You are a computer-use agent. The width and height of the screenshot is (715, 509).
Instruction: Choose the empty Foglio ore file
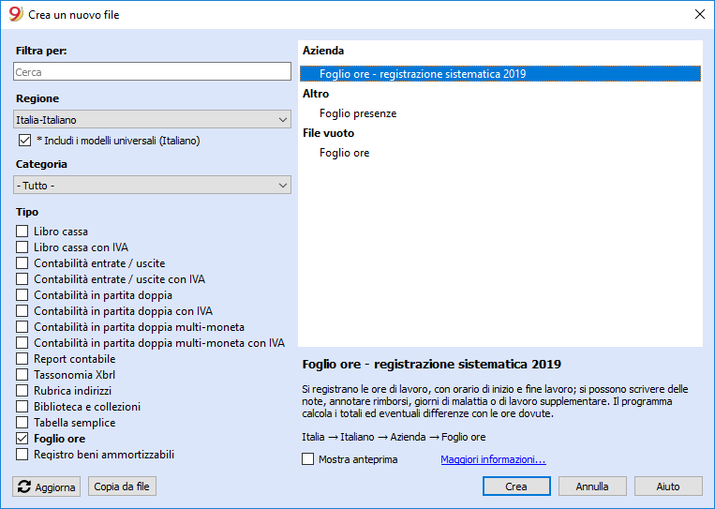coord(344,153)
